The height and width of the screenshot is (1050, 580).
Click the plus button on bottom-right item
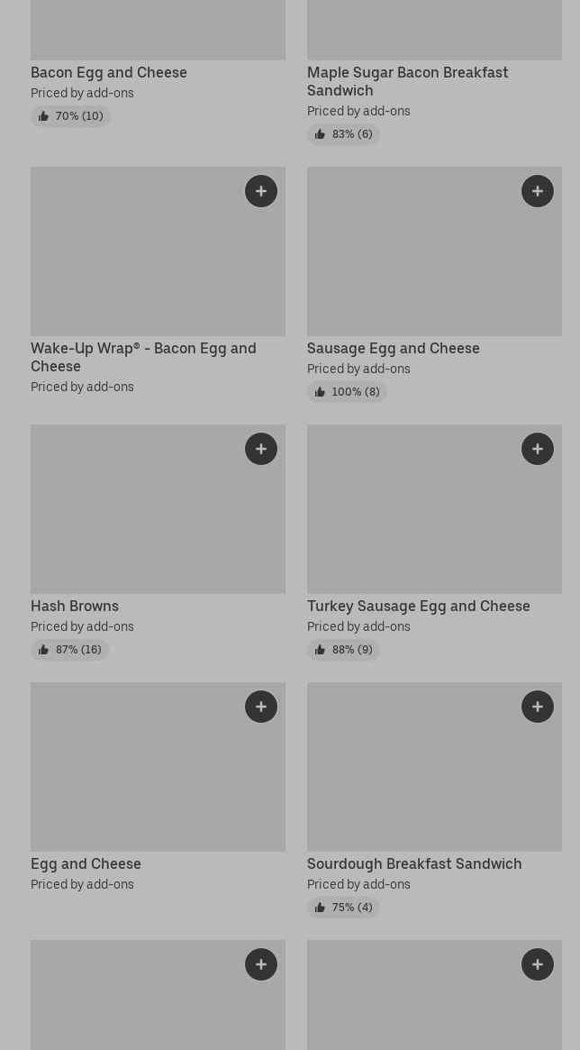[537, 964]
